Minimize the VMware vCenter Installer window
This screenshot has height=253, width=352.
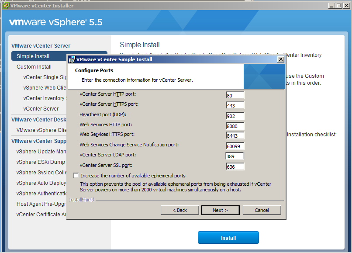331,6
